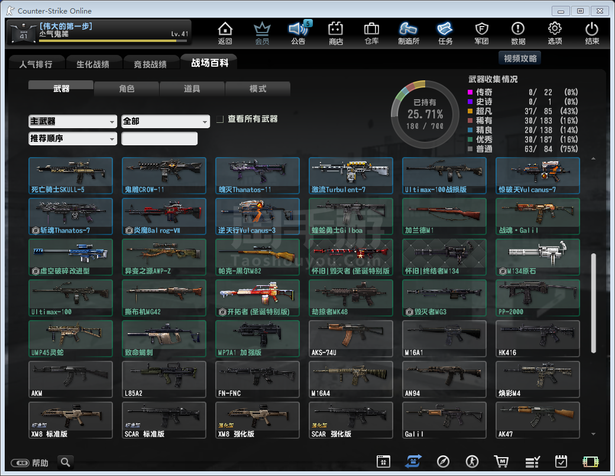
Task: Select the 死亡骑士SKULL-5 weapon card
Action: point(70,175)
